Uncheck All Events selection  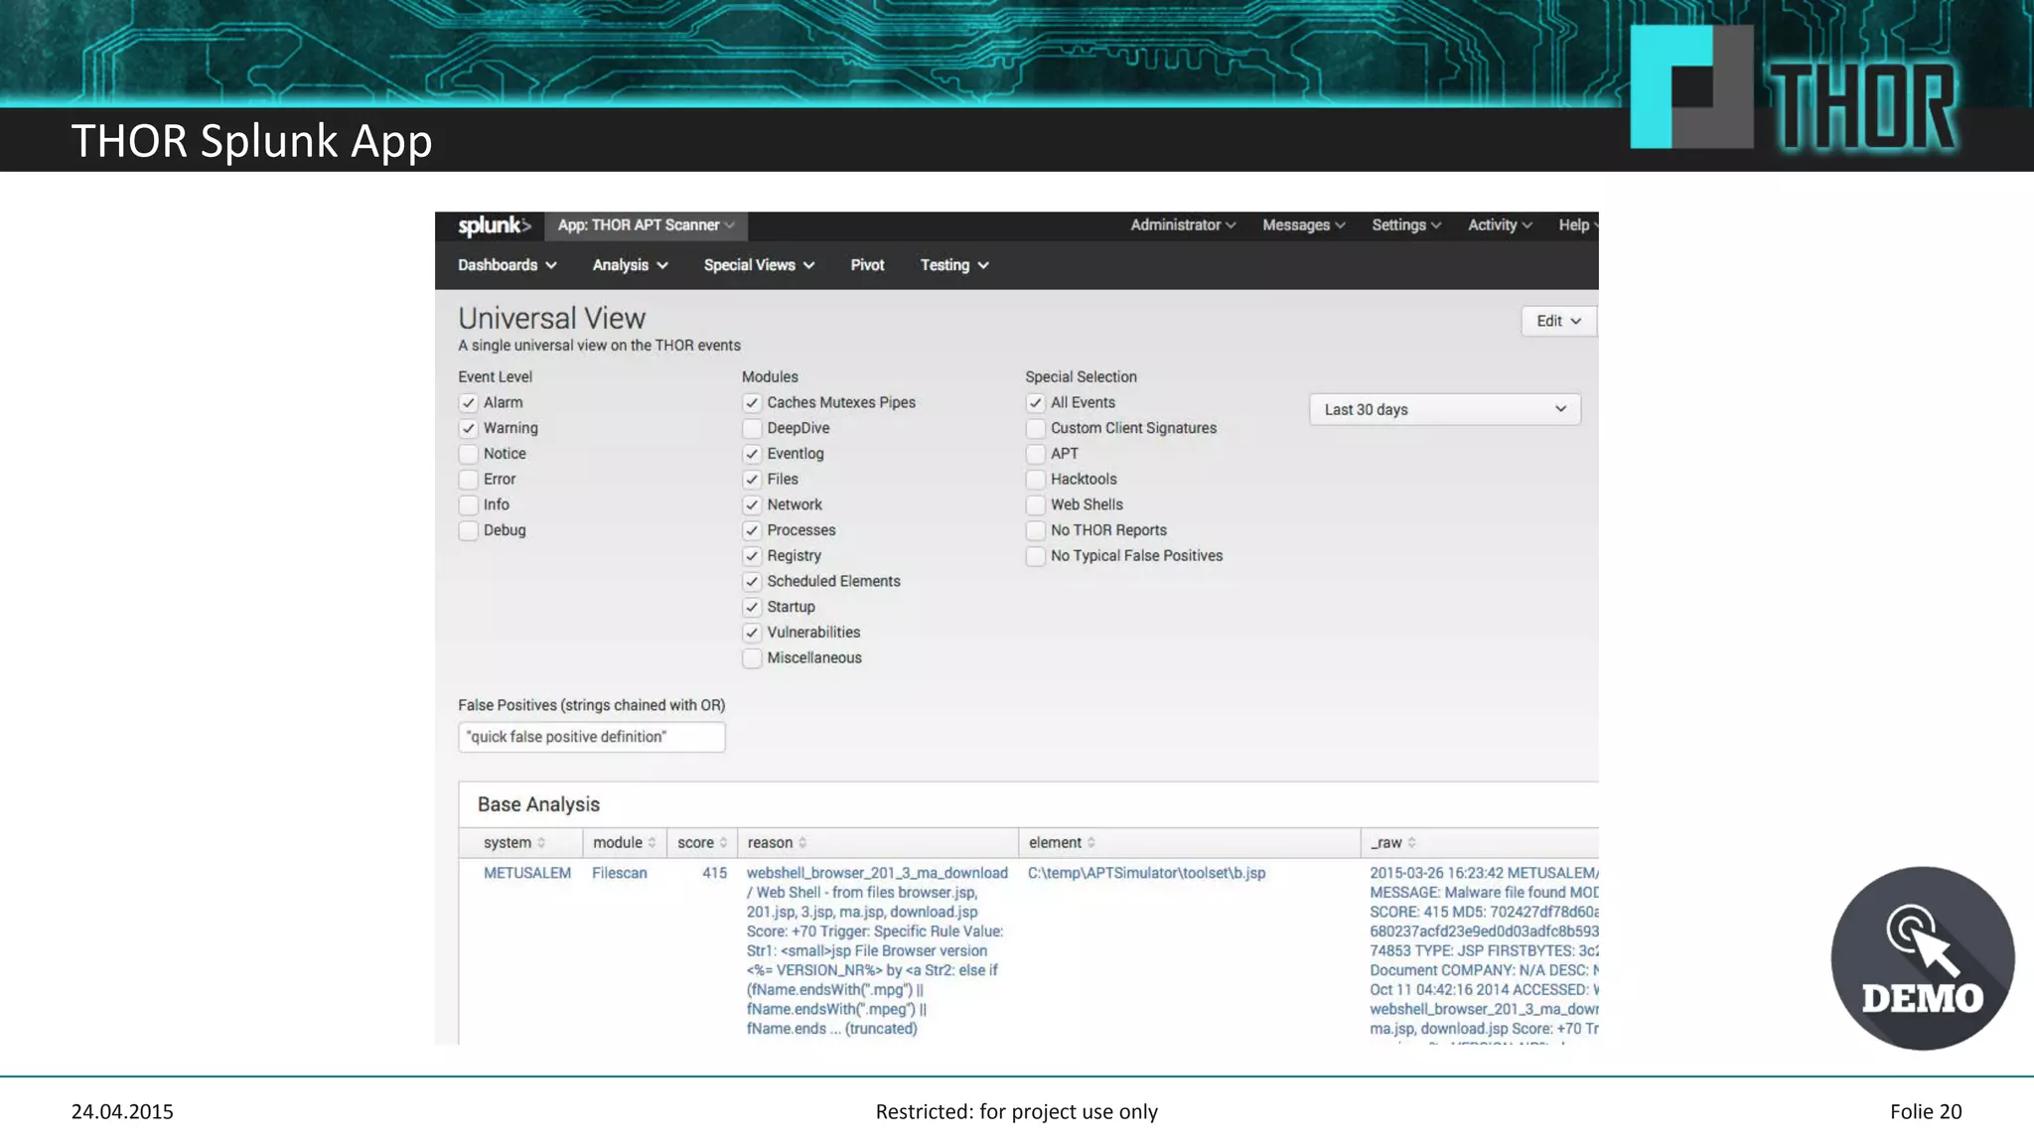pyautogui.click(x=1036, y=403)
